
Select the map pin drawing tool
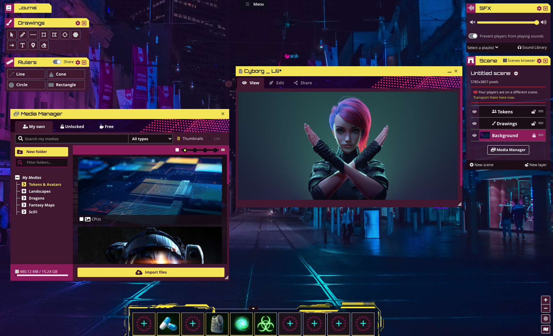pyautogui.click(x=33, y=45)
